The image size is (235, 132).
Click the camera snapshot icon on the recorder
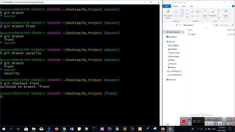tap(189, 119)
